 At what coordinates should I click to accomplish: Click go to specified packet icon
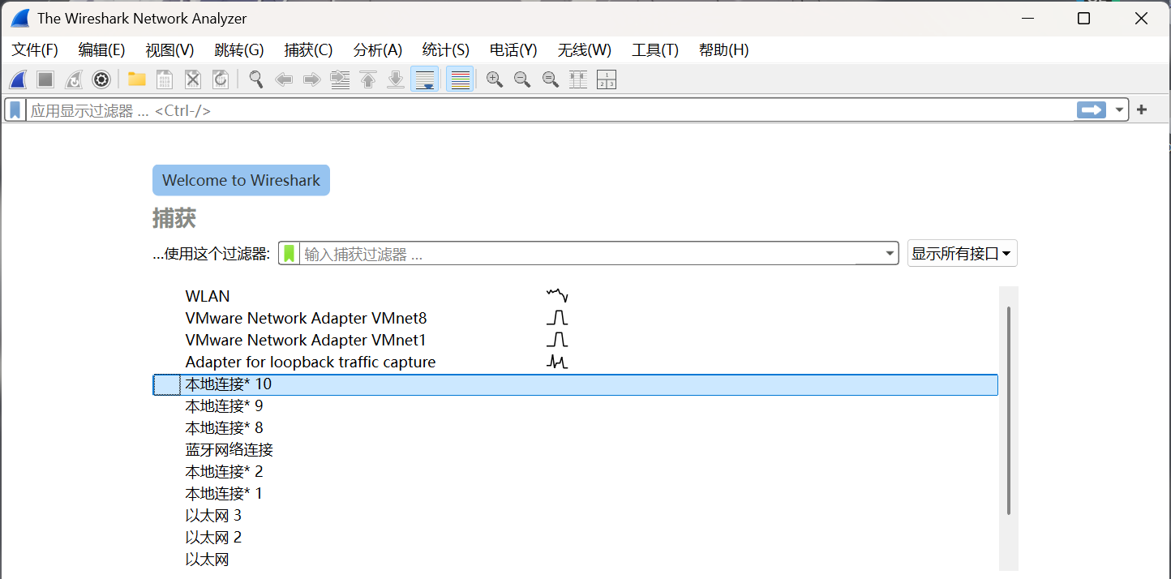pos(340,79)
